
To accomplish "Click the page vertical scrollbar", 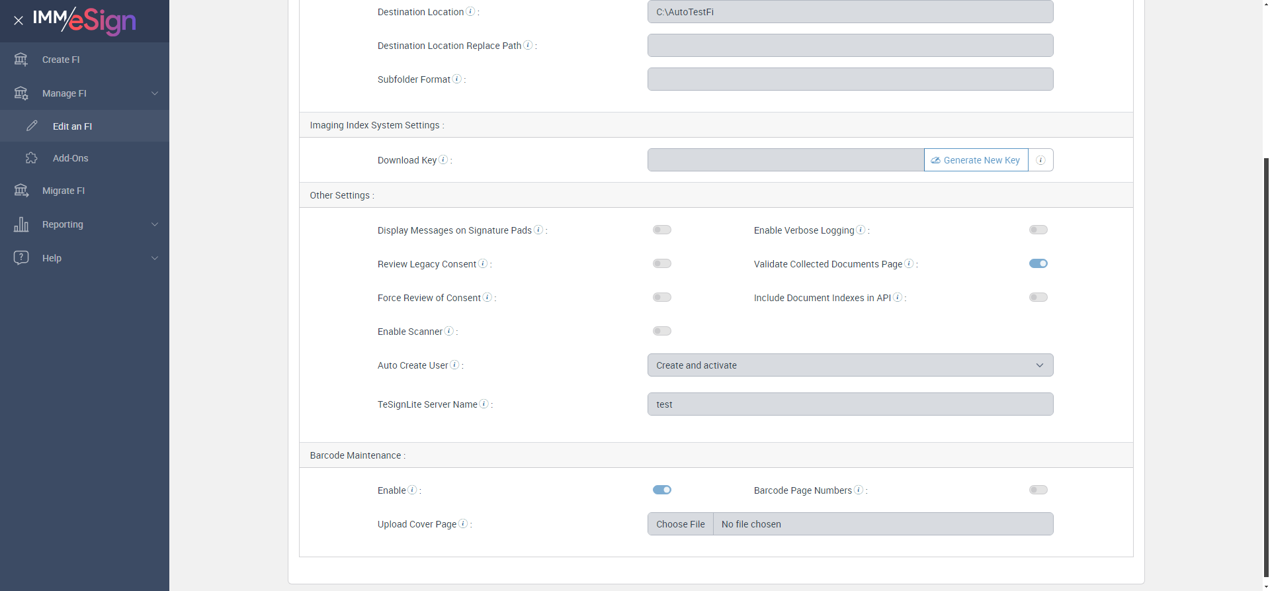I will (x=1266, y=331).
